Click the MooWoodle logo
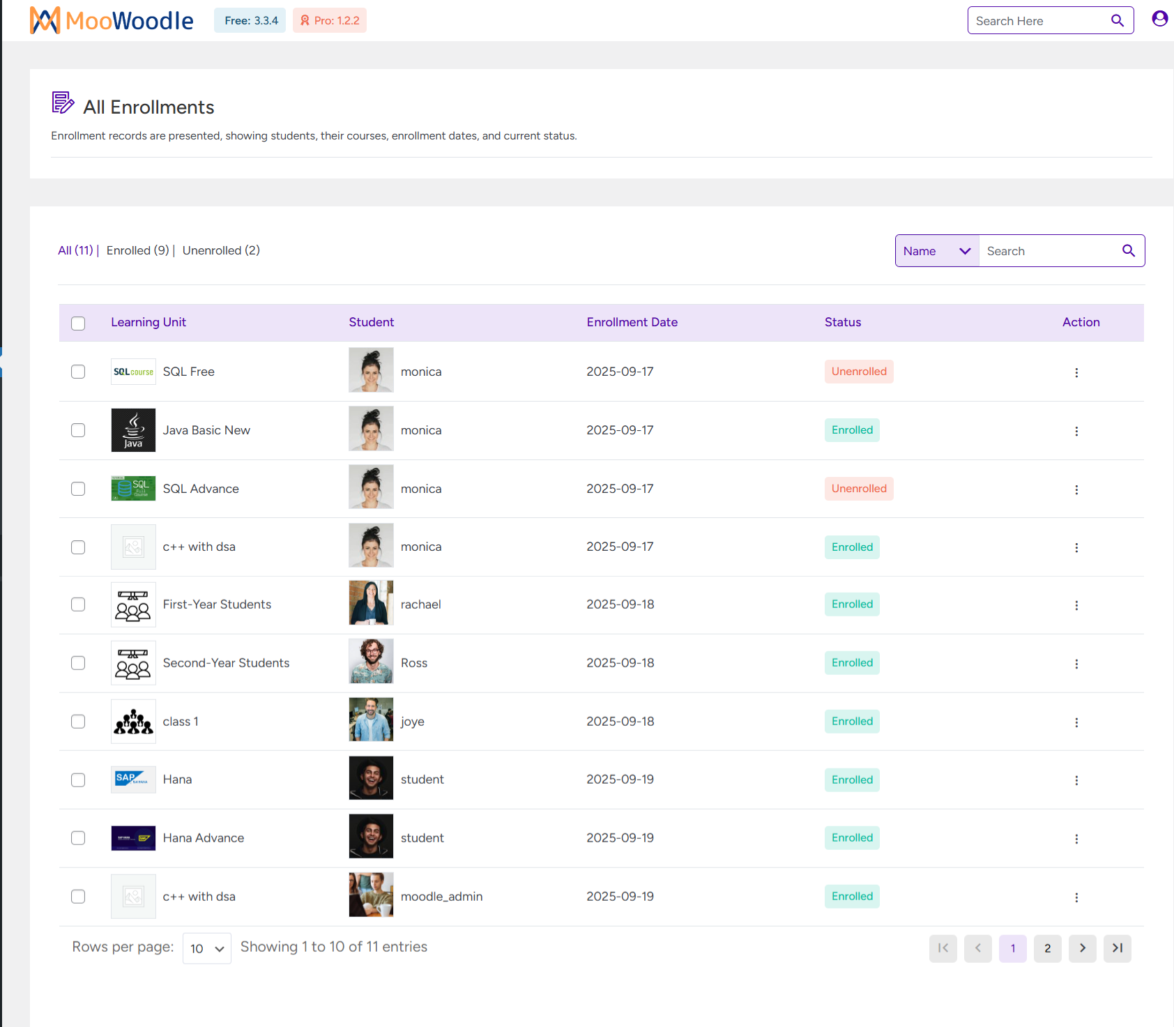Viewport: 1174px width, 1027px height. tap(111, 20)
